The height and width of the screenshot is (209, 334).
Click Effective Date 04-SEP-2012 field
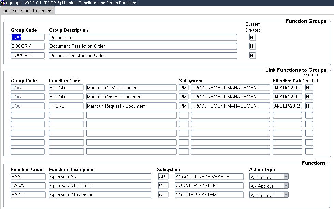(x=287, y=106)
